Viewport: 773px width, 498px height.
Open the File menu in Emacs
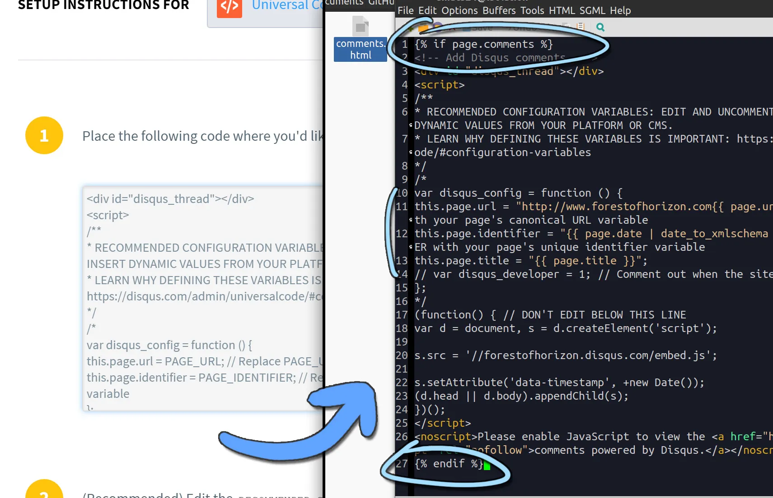coord(405,10)
